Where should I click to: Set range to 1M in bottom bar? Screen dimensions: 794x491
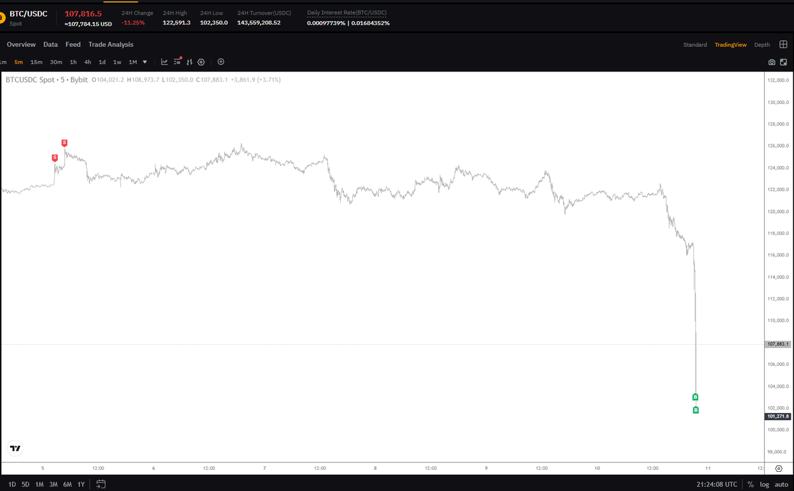pyautogui.click(x=40, y=484)
